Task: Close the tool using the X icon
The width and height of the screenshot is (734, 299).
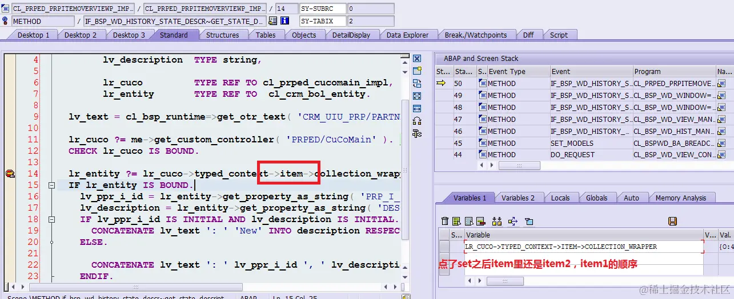Action: click(x=417, y=59)
